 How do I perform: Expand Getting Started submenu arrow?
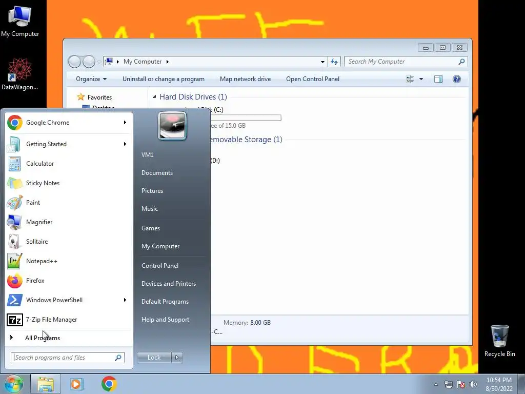[x=125, y=144]
